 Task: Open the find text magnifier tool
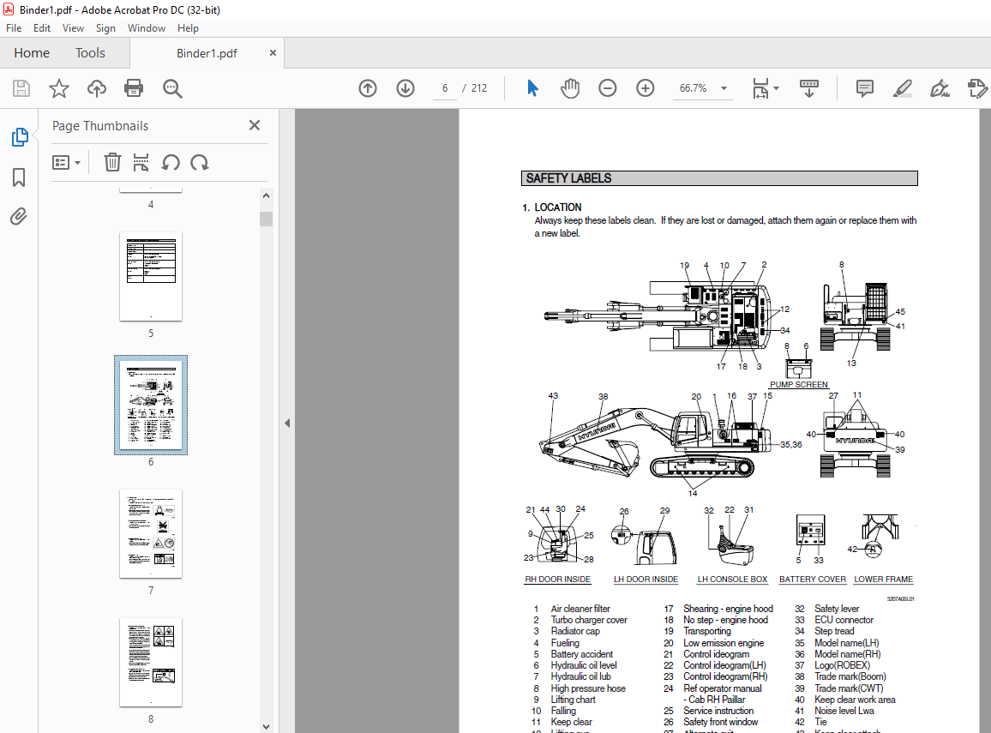point(172,88)
